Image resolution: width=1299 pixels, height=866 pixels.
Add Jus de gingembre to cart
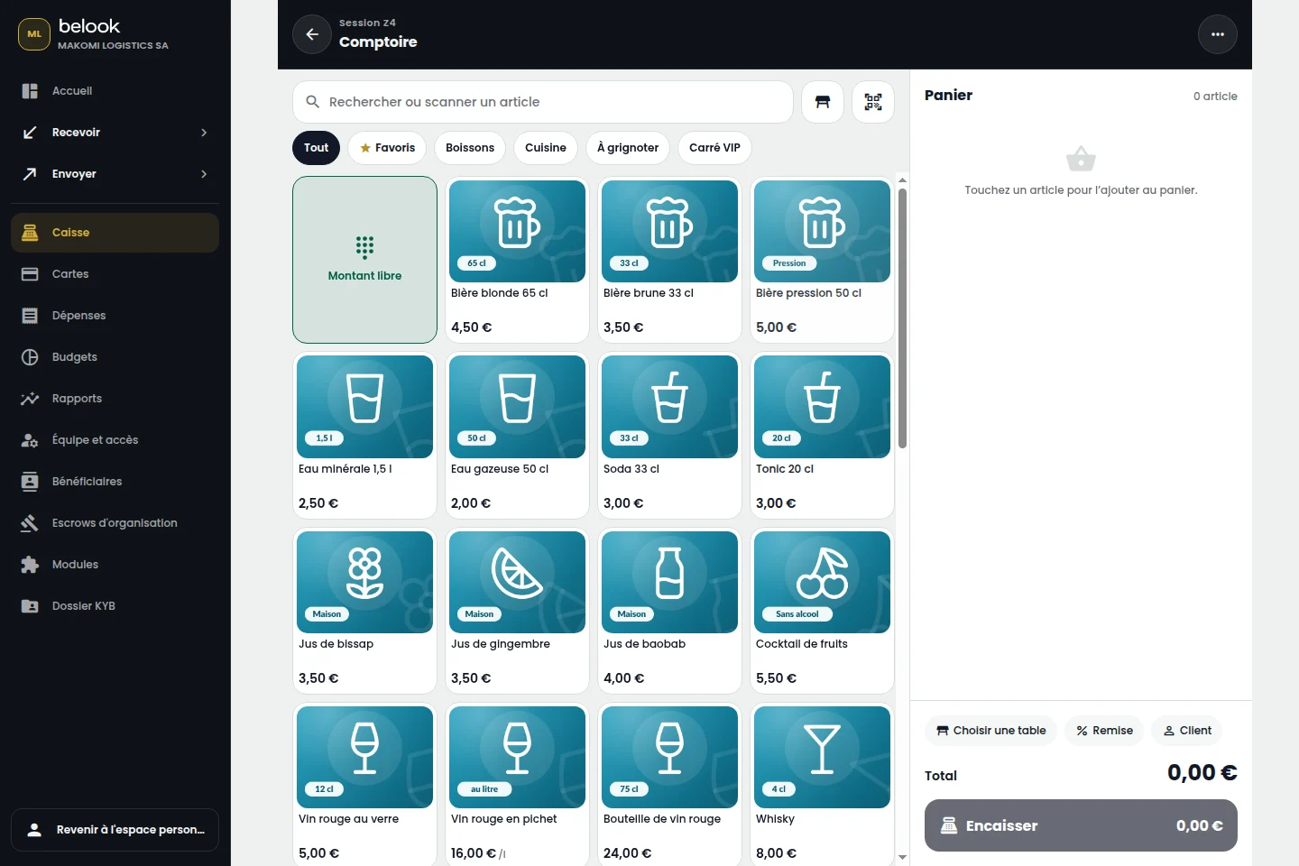coord(517,611)
